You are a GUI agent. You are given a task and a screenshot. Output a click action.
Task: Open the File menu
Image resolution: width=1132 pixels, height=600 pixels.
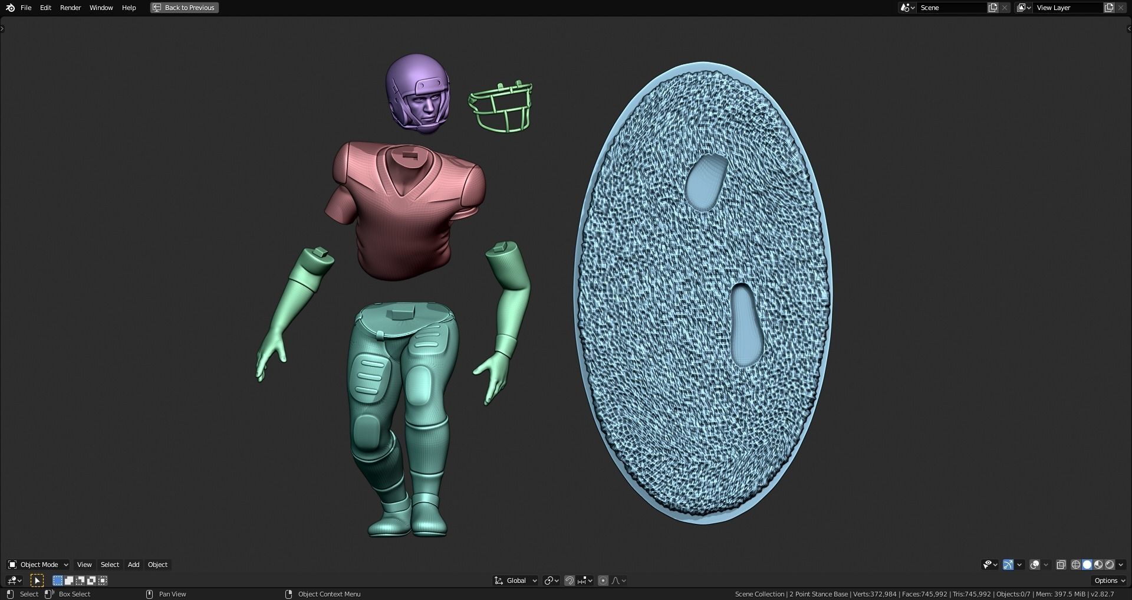26,8
